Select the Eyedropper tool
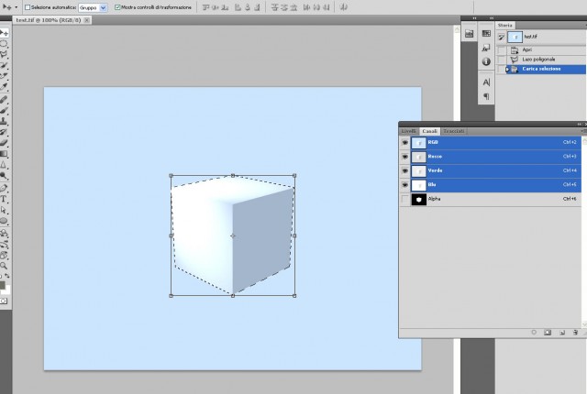Screen dimensions: 587x394 [x=4, y=87]
